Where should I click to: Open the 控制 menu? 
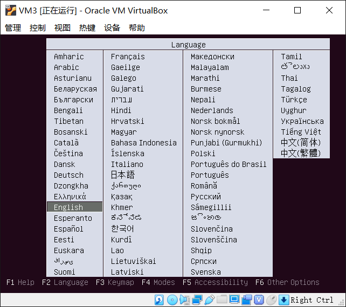[x=38, y=28]
